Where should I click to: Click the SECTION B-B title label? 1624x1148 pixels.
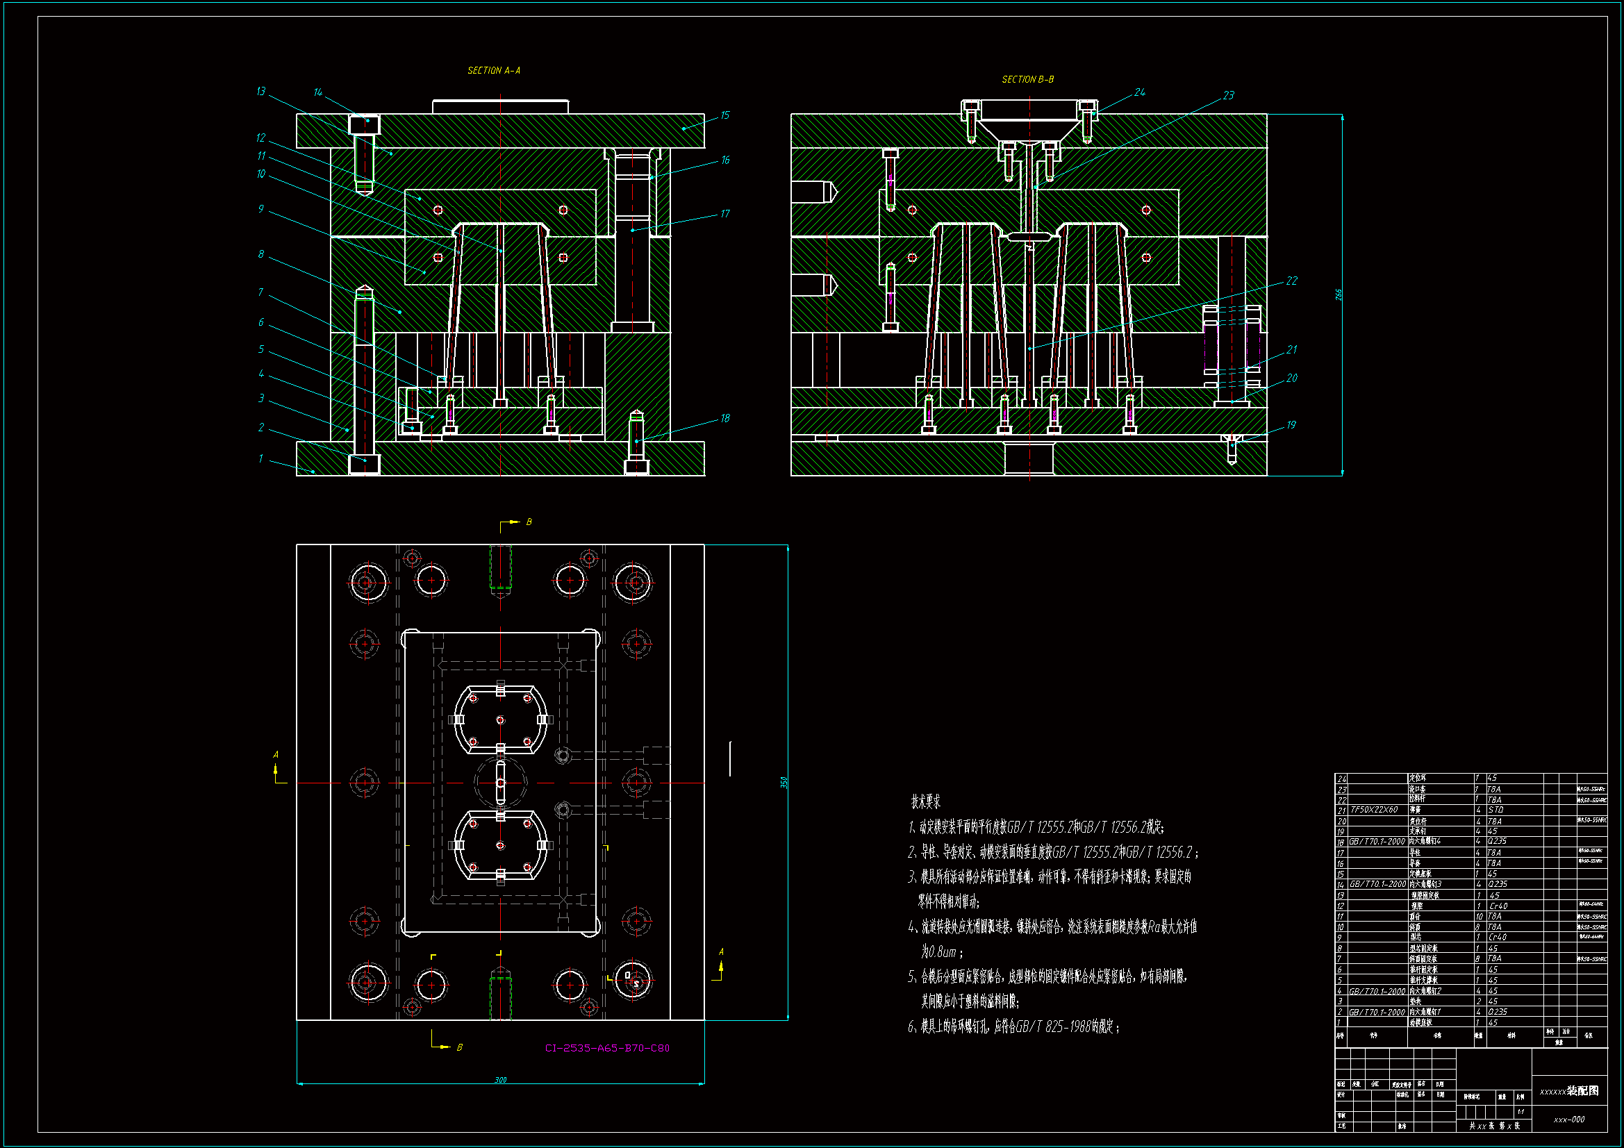(1027, 80)
